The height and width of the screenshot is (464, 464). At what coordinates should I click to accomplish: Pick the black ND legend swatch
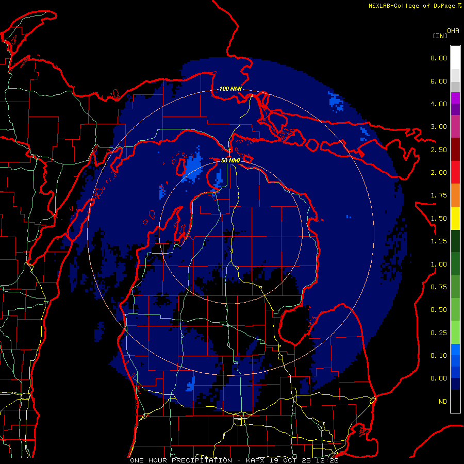click(x=455, y=401)
